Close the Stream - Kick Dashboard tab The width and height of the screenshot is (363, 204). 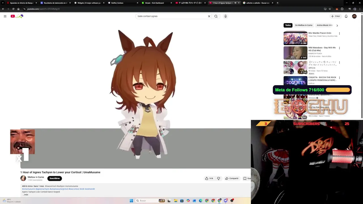coord(171,3)
